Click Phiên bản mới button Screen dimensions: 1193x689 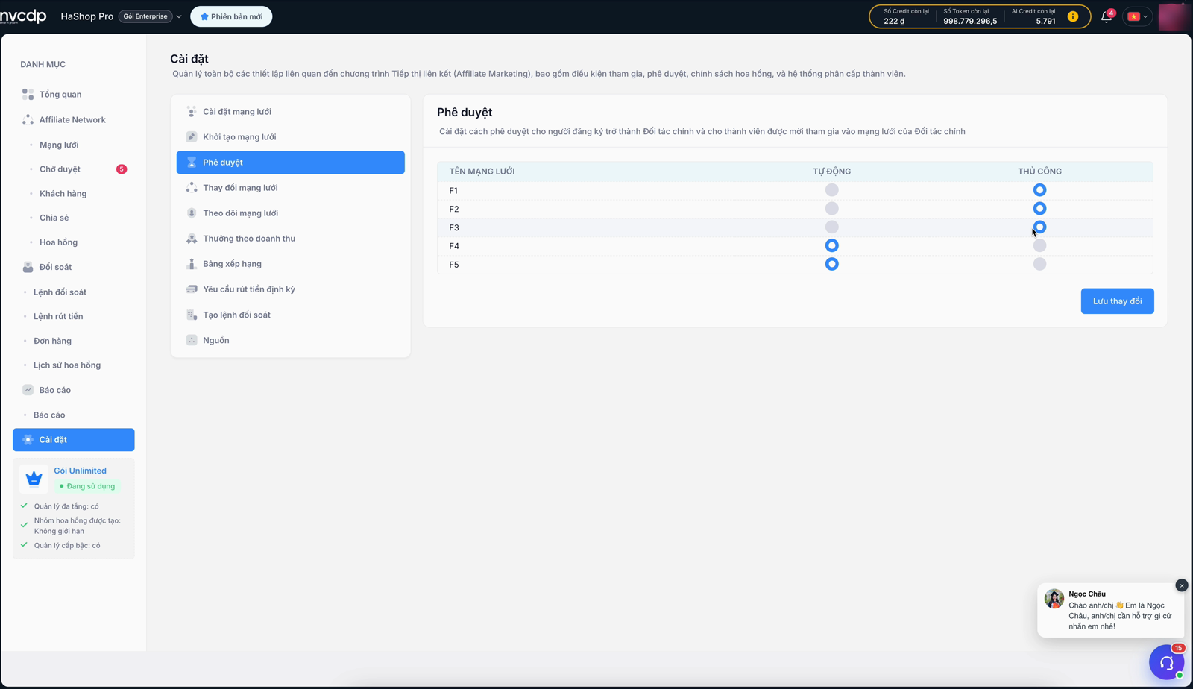click(231, 16)
